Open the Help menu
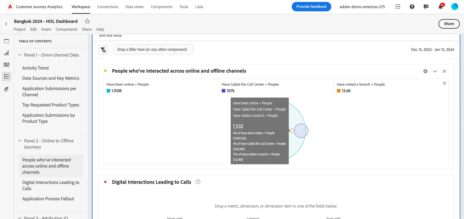464x219 pixels. pos(100,29)
